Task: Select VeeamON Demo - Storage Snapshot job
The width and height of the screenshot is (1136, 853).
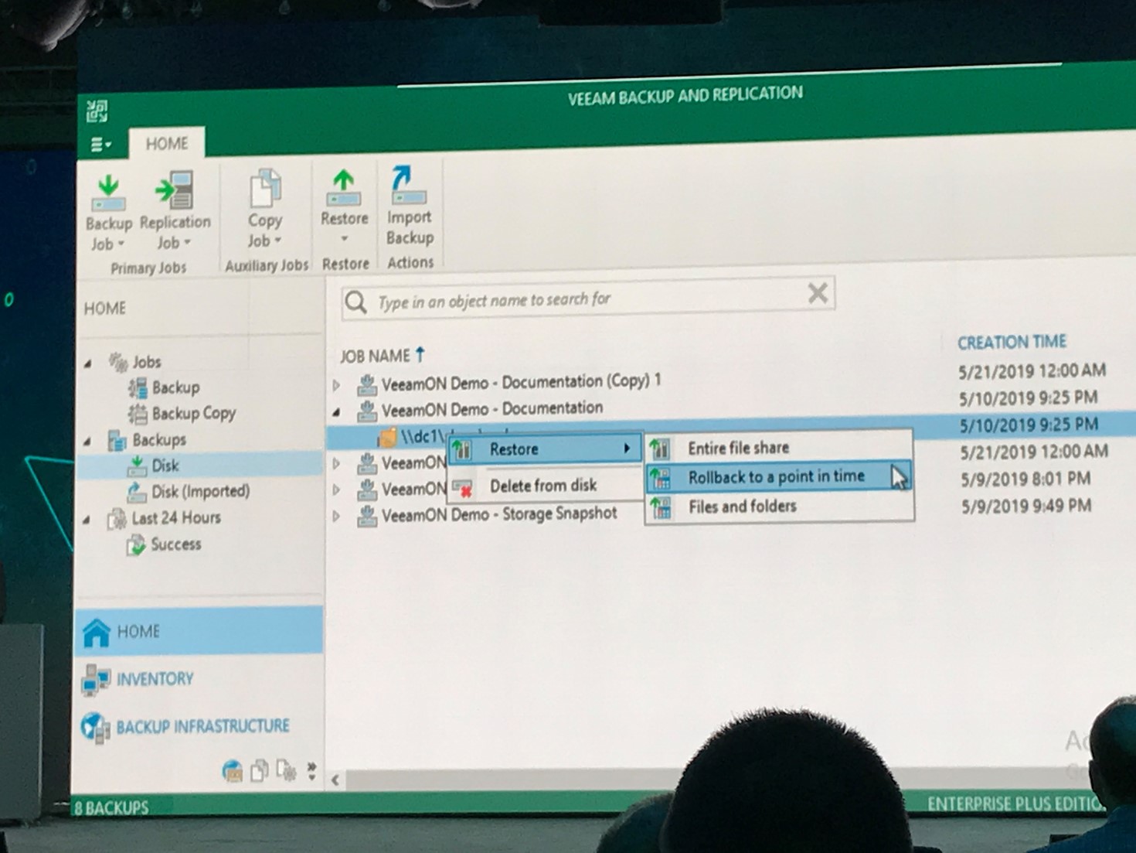Action: tap(498, 514)
